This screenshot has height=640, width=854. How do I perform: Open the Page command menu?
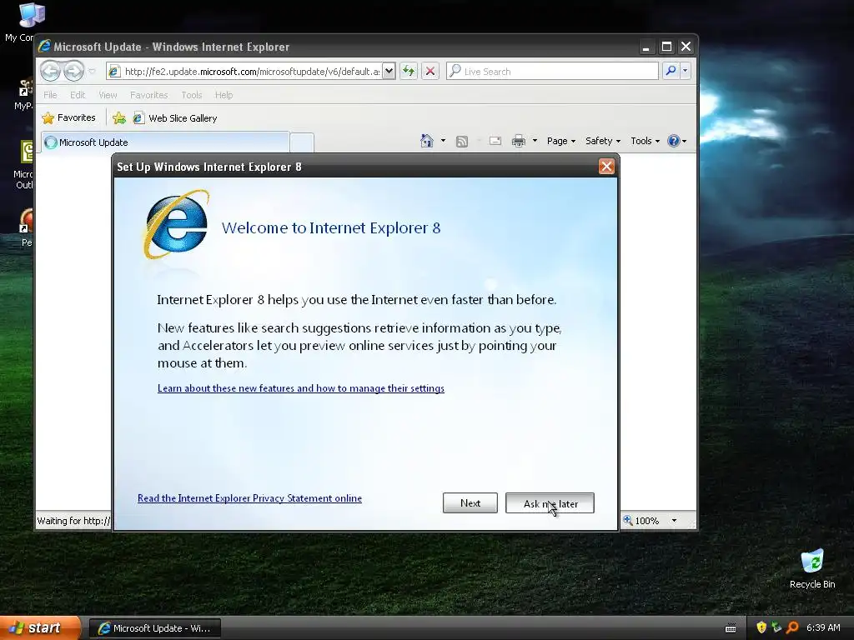click(561, 141)
